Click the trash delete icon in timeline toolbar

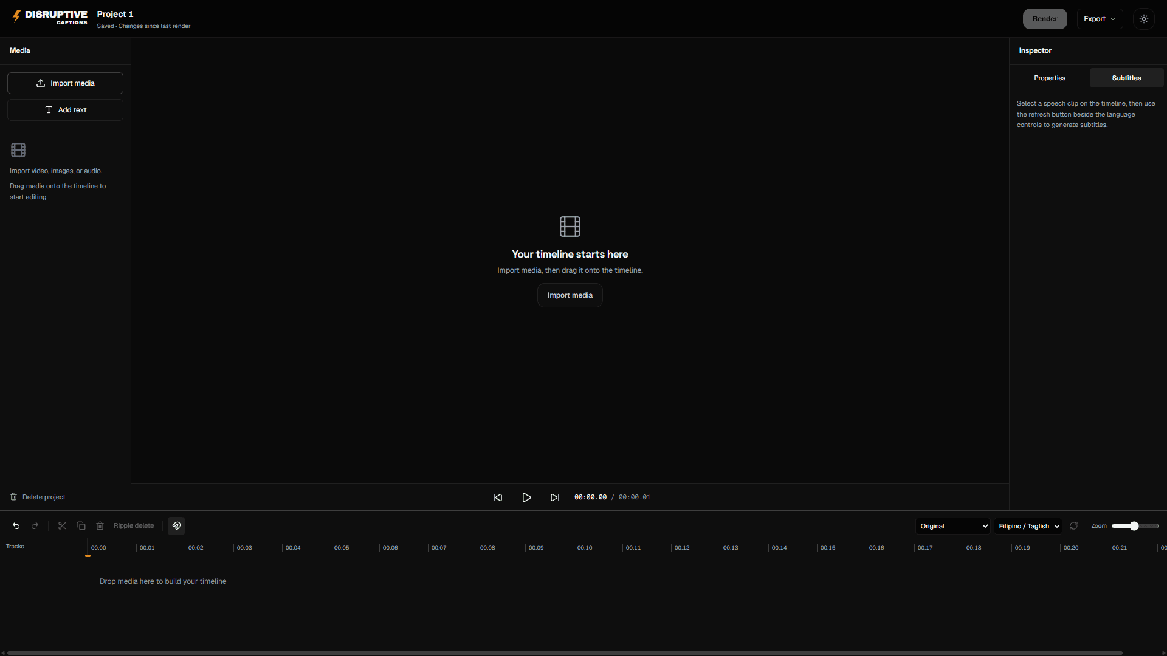pos(100,526)
